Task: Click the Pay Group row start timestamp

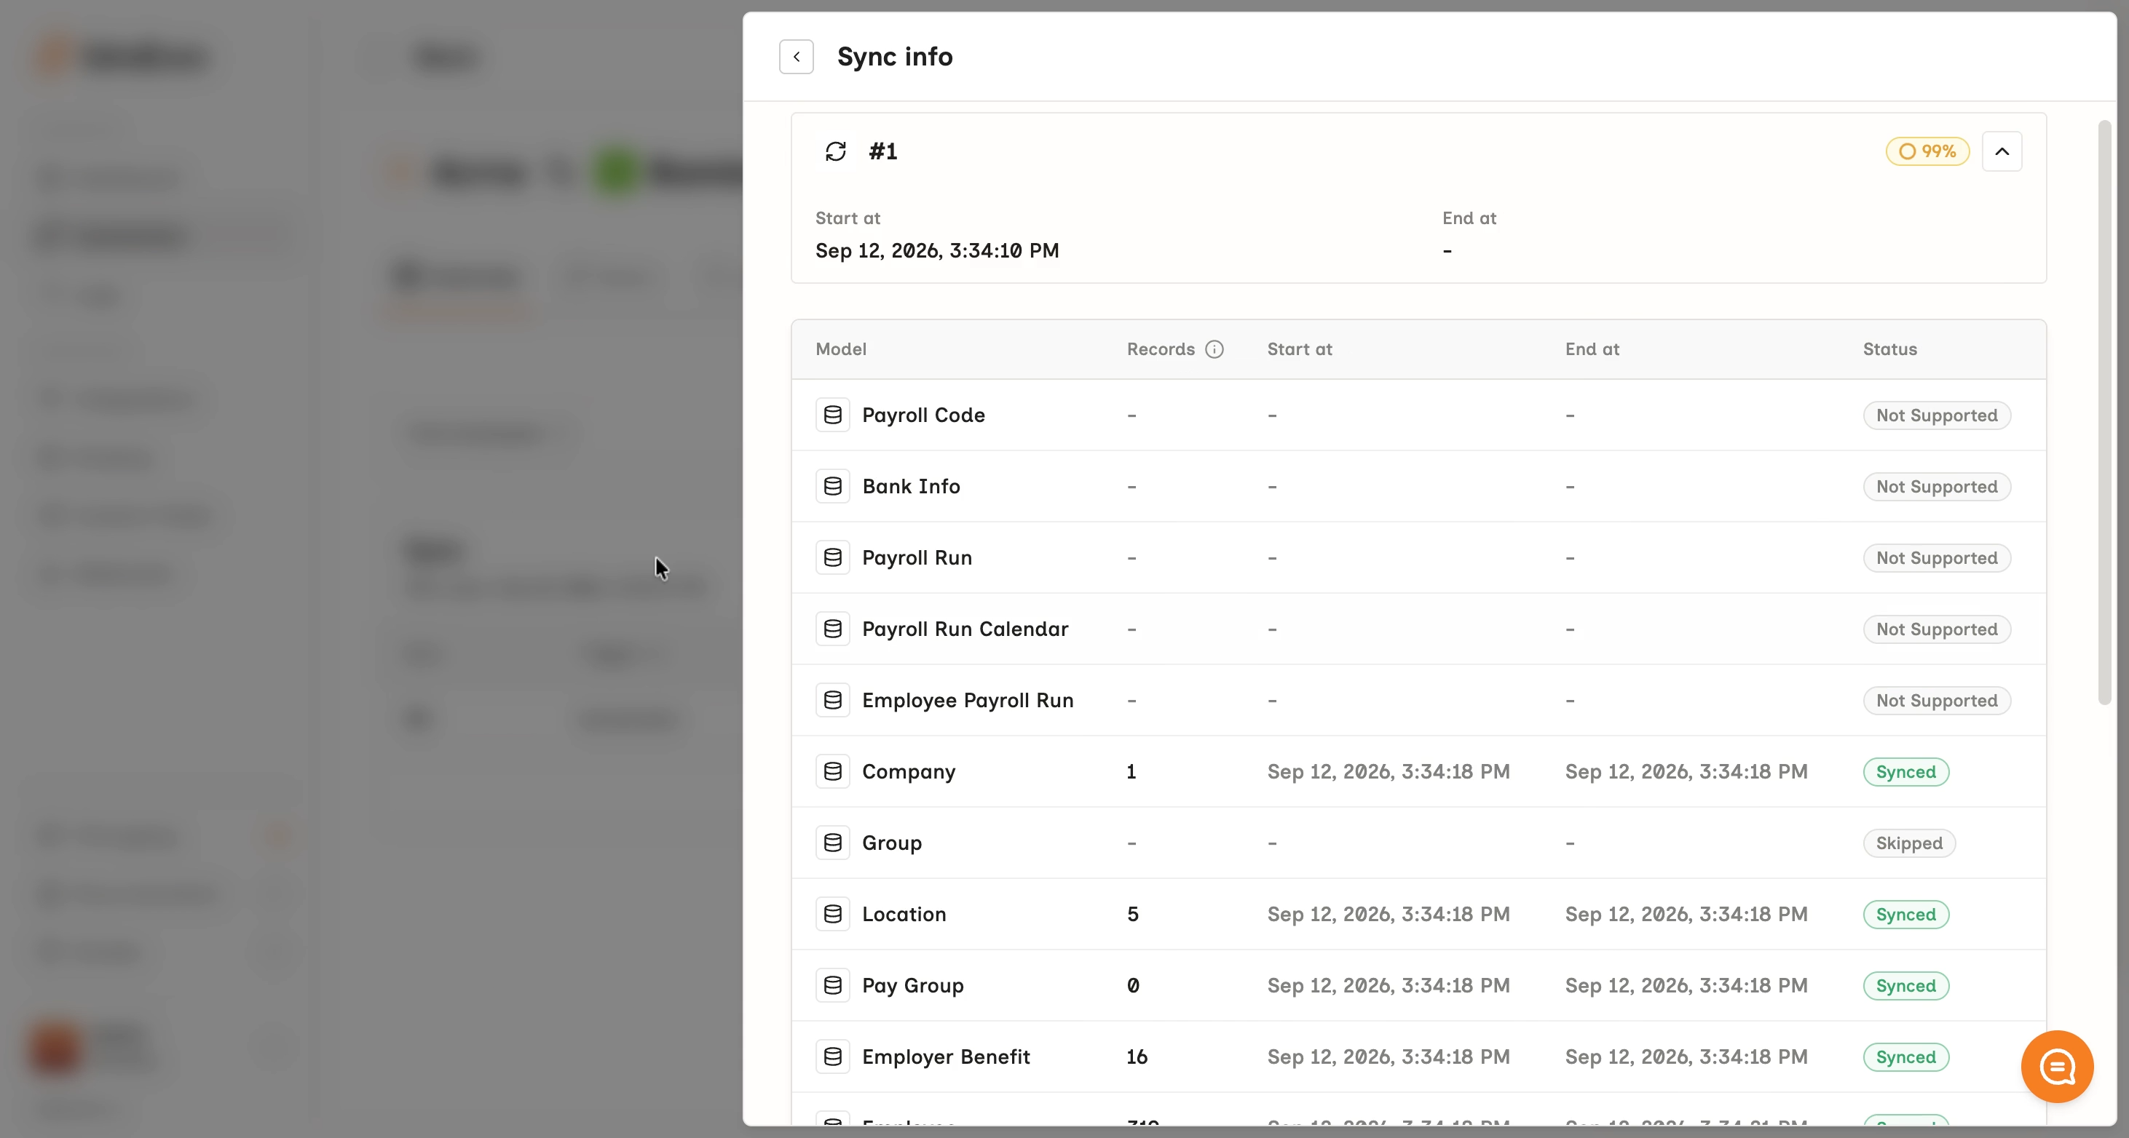Action: pos(1389,985)
